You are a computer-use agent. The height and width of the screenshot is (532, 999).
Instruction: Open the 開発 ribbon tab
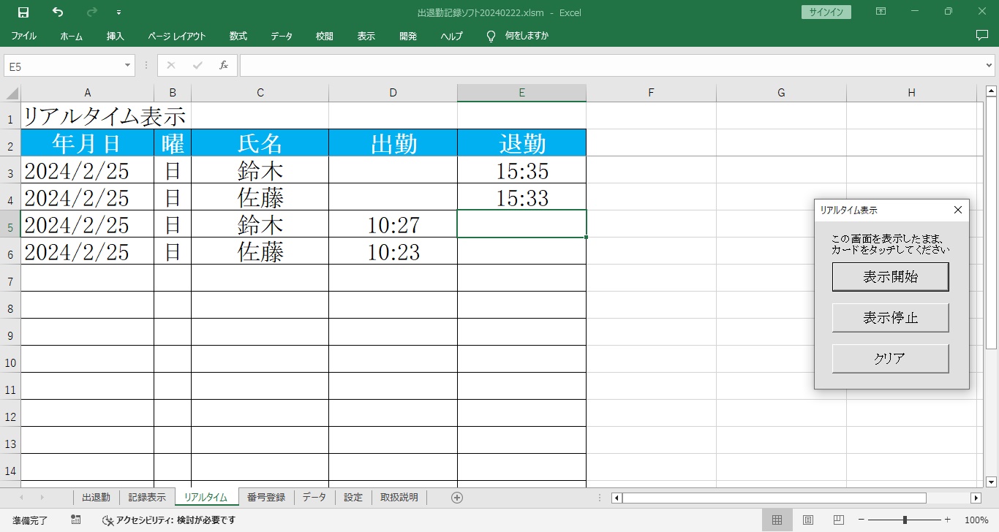[408, 36]
